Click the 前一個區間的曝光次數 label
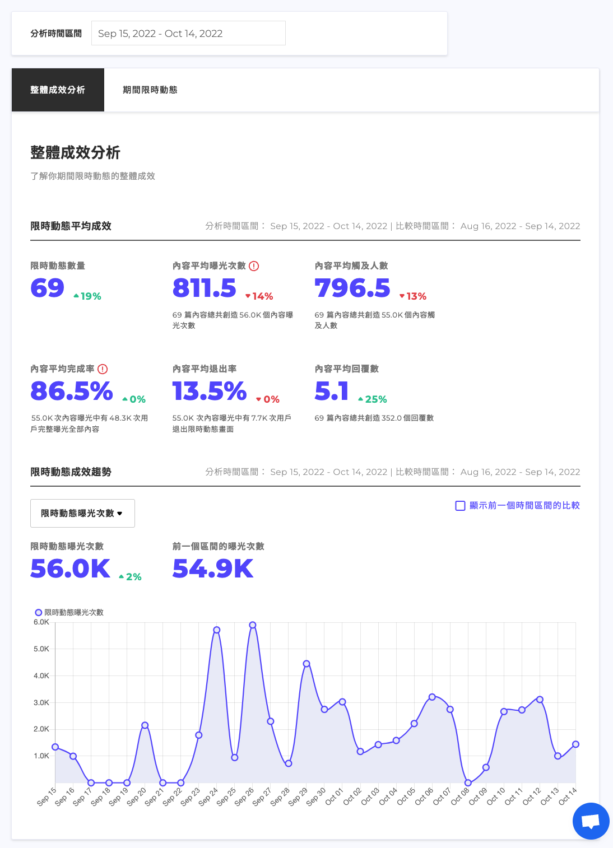This screenshot has width=613, height=848. pyautogui.click(x=219, y=546)
